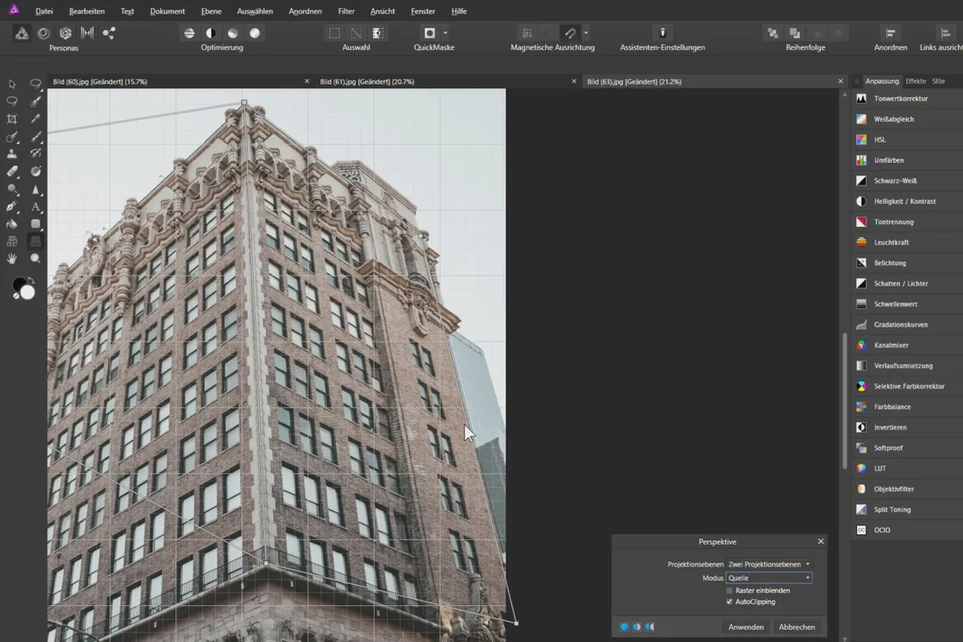Open Magnetische Ausrichtung dropdown arrow

coord(586,33)
